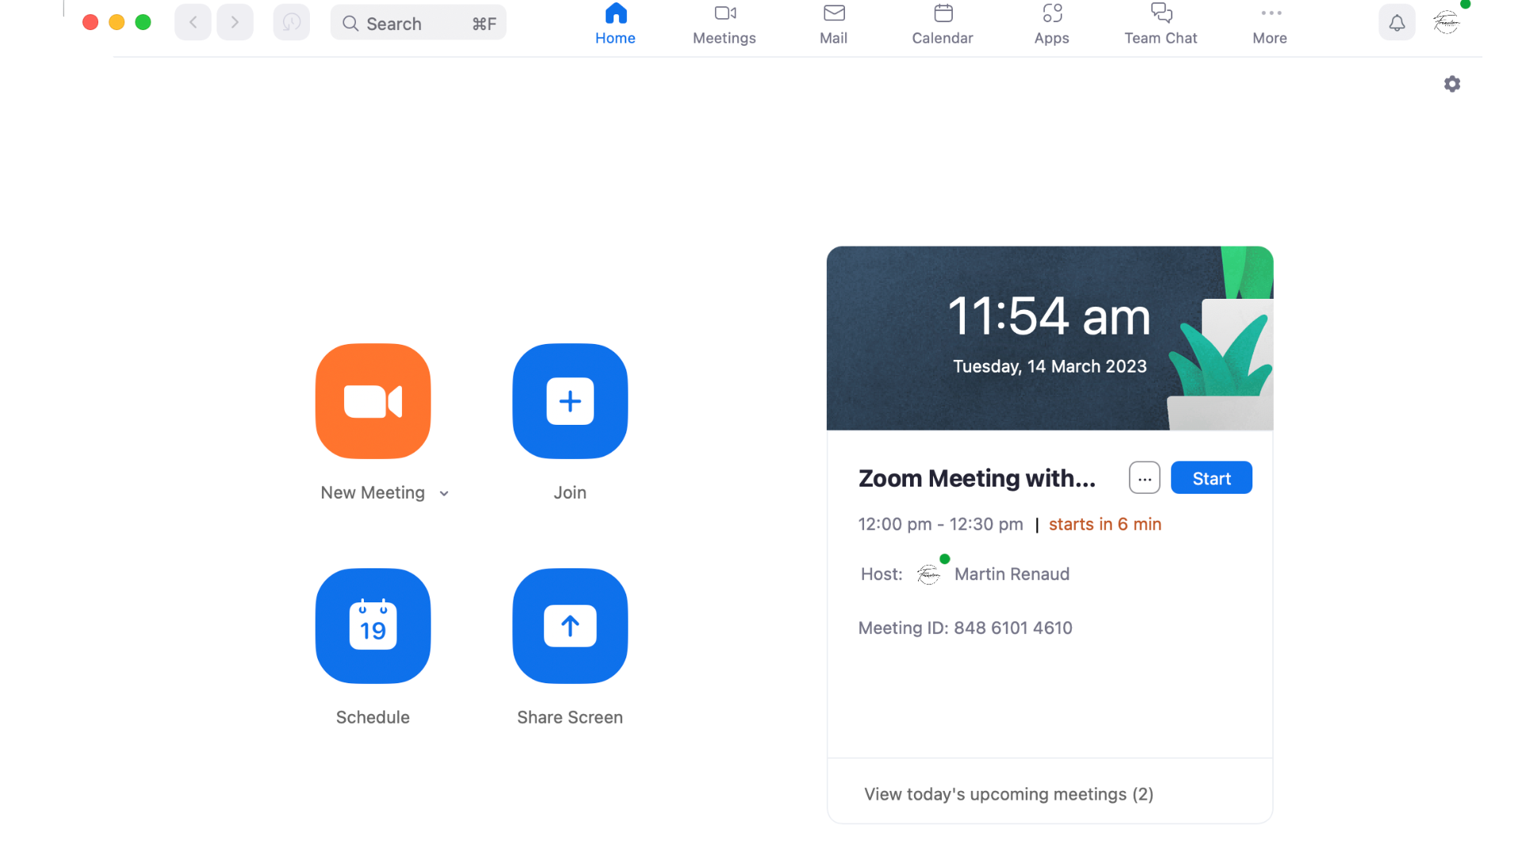Open the Schedule calendar icon
The height and width of the screenshot is (856, 1522).
tap(373, 626)
